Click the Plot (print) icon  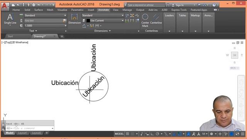[x=34, y=5]
